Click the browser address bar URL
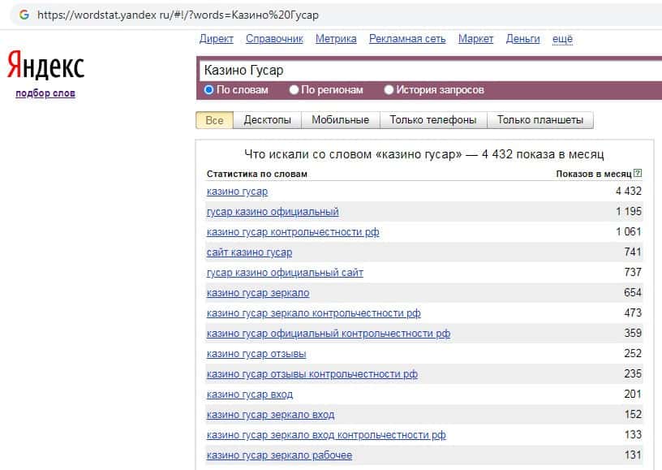 [178, 15]
